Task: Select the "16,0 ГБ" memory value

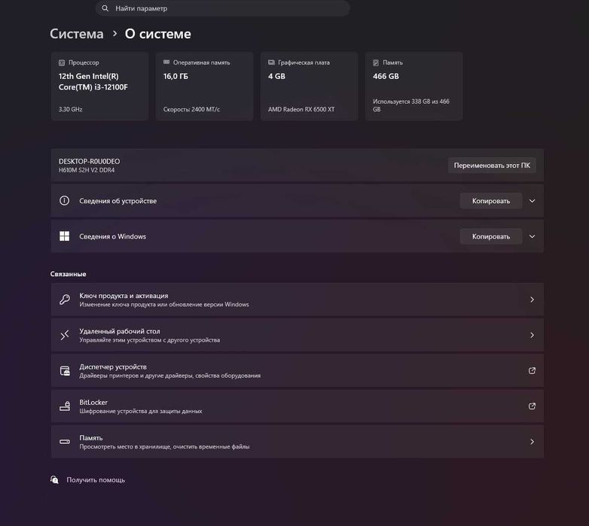Action: pyautogui.click(x=175, y=76)
